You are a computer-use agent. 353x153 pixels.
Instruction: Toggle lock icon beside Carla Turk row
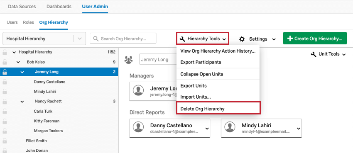(5, 111)
